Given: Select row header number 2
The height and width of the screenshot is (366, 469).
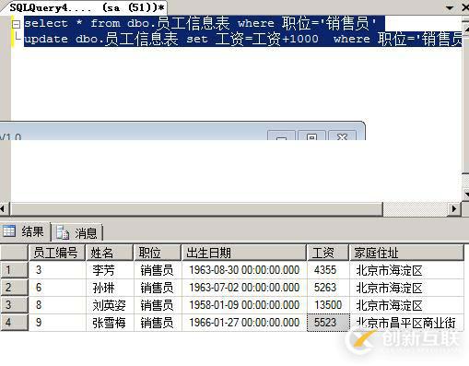Looking at the screenshot, I should tap(14, 288).
